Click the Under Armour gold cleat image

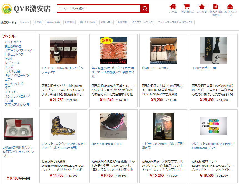tap(63, 126)
